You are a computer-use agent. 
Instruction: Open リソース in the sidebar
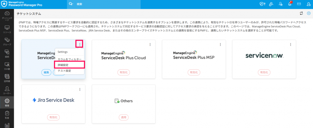coord(7,29)
